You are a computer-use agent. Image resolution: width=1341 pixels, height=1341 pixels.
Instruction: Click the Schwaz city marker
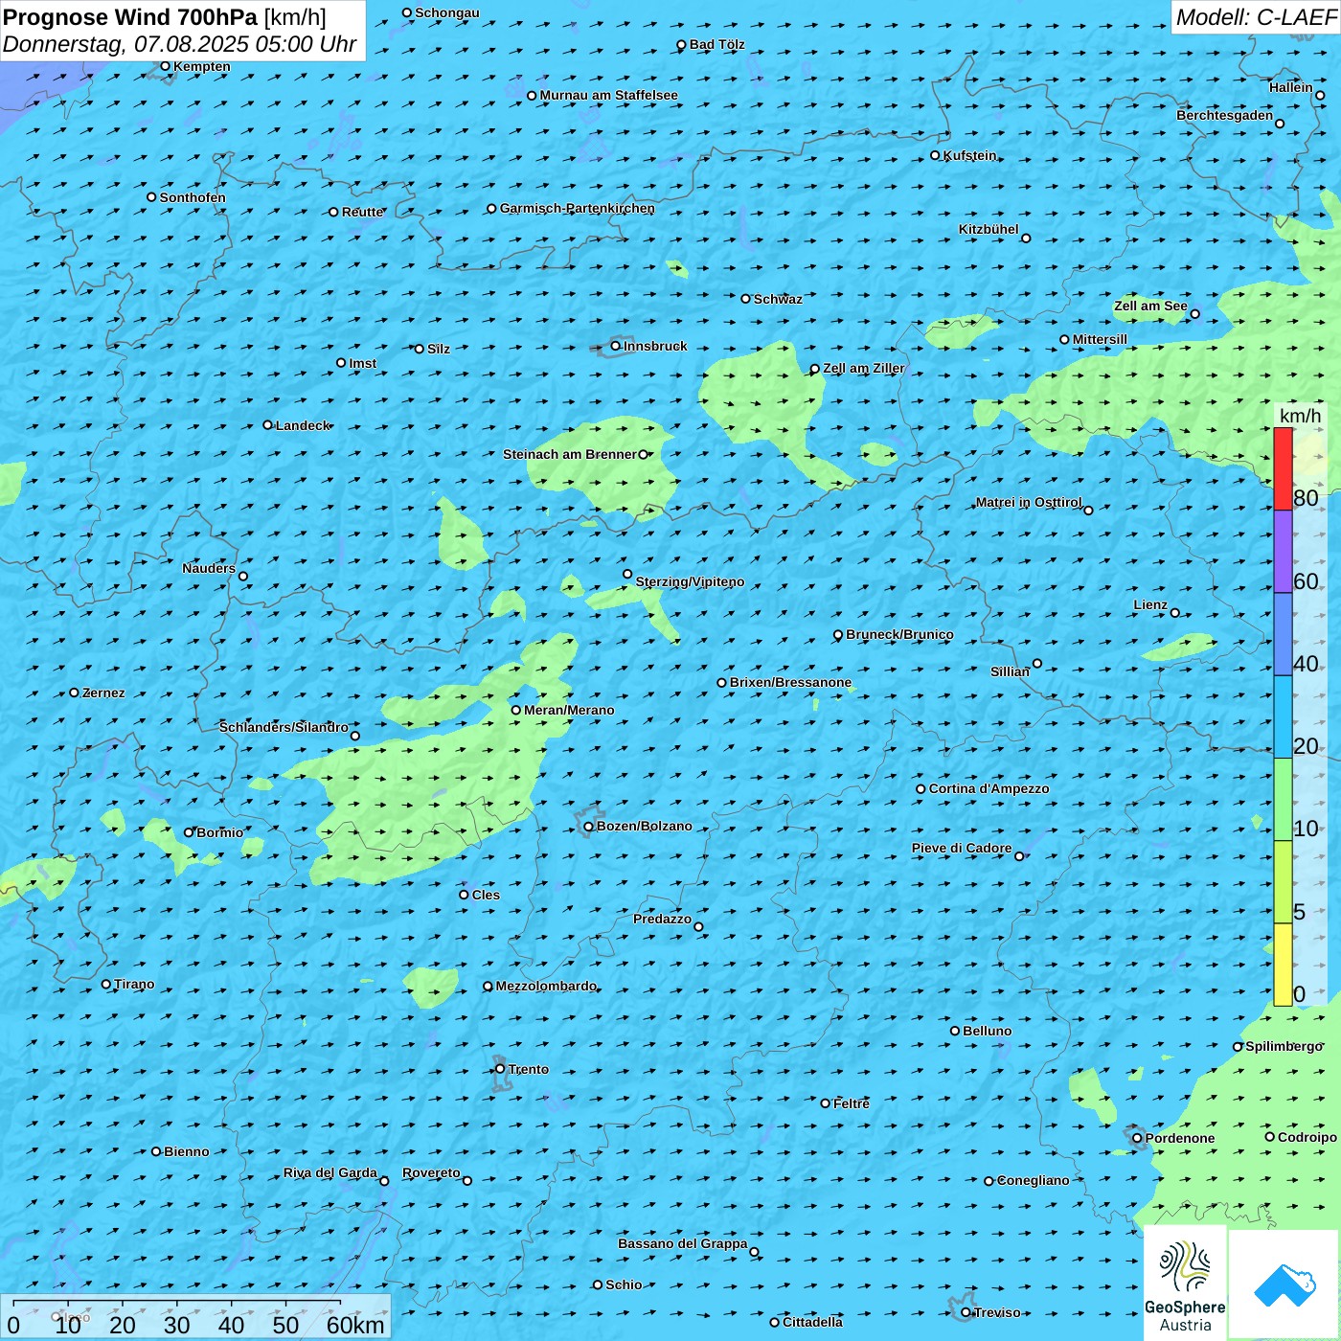click(x=746, y=299)
